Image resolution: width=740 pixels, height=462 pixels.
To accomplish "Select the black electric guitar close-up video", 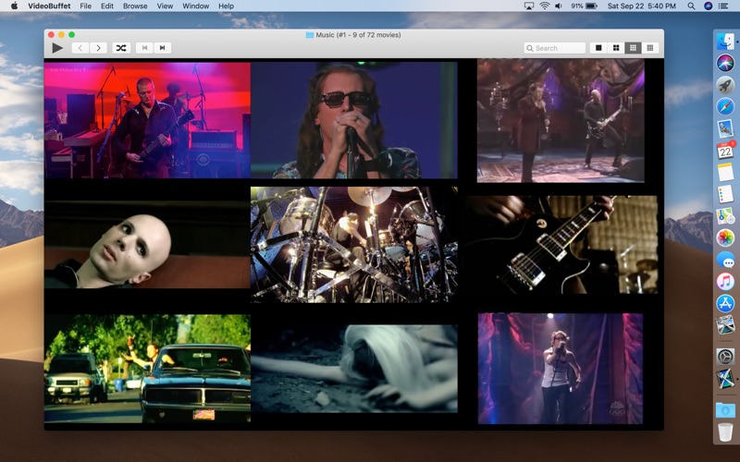I will coord(561,245).
